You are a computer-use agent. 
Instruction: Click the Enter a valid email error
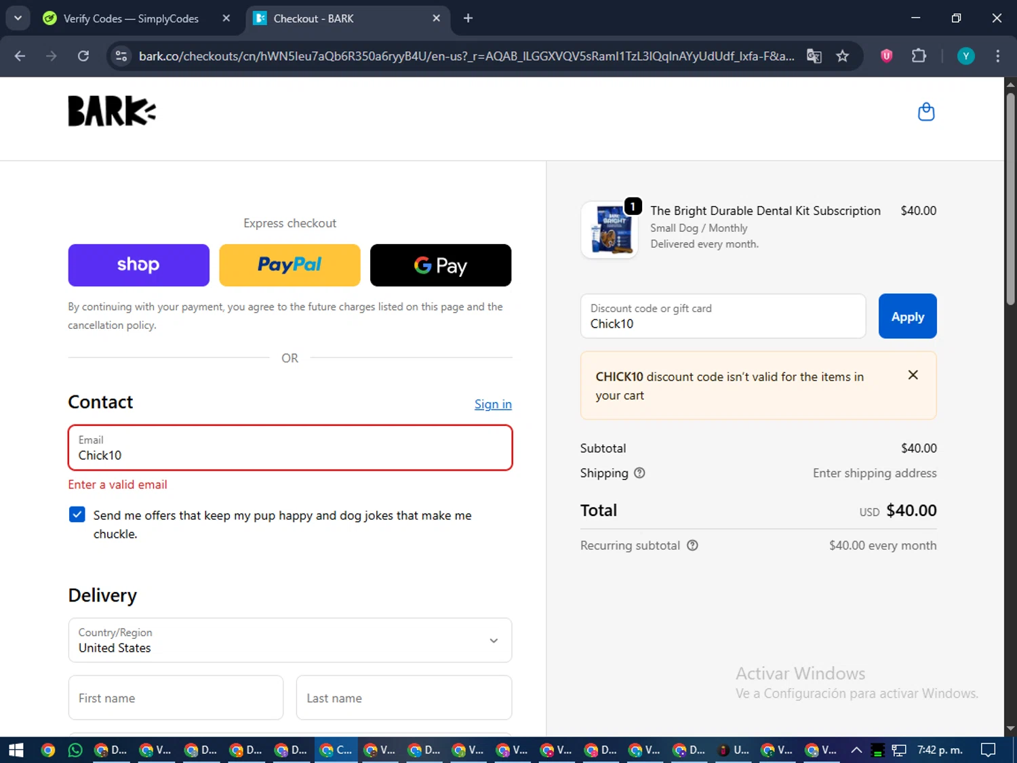[x=117, y=484]
